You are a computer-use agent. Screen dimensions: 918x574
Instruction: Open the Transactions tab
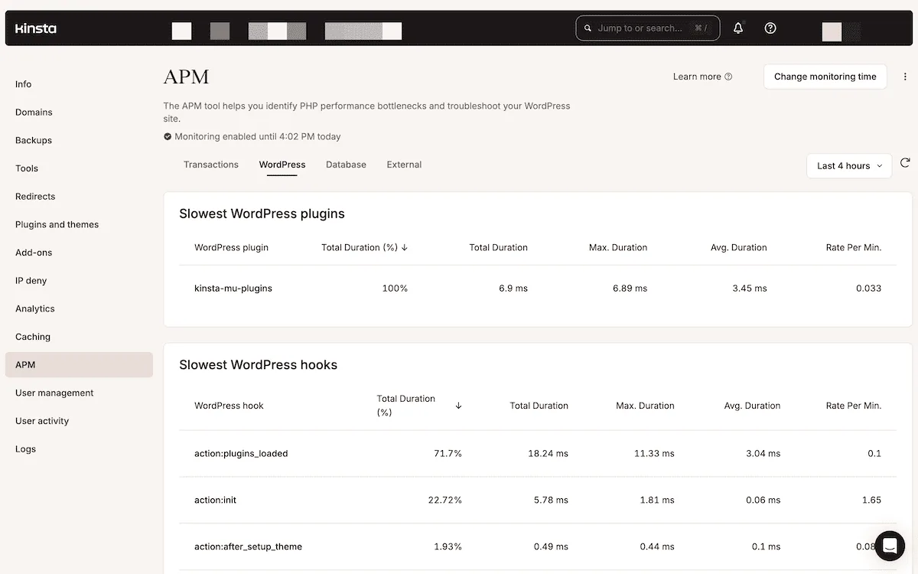(210, 164)
